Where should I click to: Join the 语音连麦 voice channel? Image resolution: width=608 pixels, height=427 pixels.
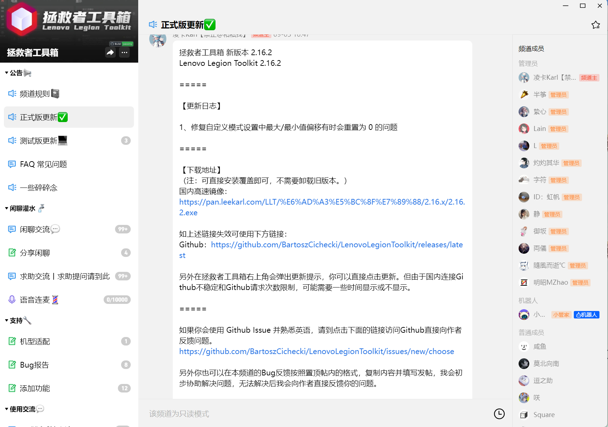coord(69,300)
